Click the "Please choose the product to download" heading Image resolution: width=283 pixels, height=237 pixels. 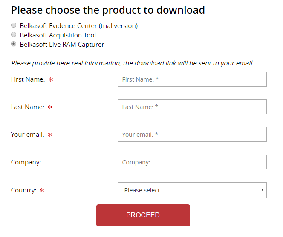tap(108, 10)
